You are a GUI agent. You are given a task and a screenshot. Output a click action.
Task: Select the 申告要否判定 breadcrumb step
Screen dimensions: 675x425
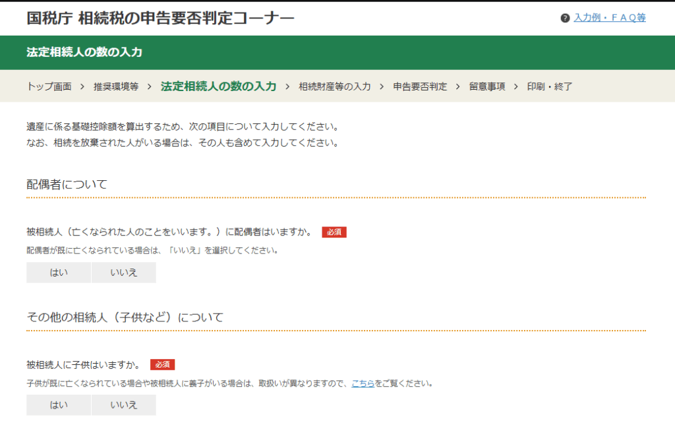(x=420, y=86)
